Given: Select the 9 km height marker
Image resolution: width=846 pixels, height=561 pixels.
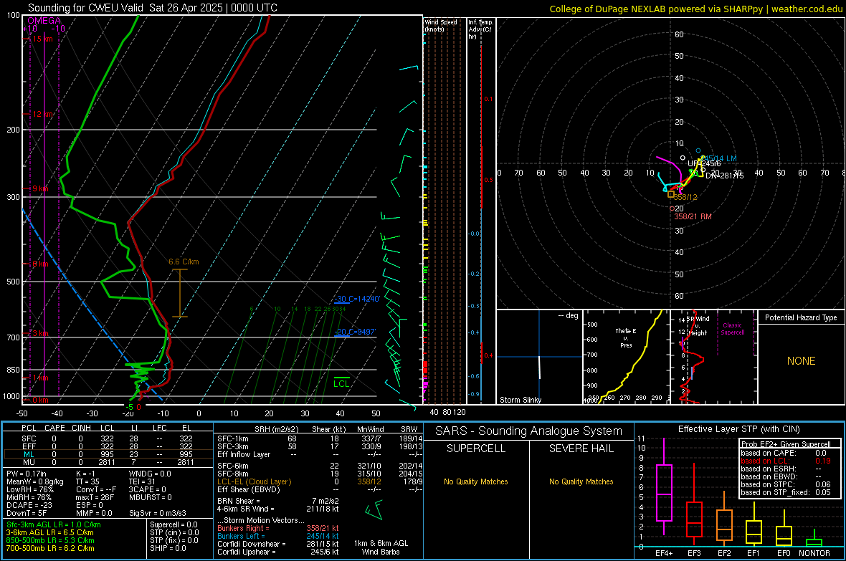Looking at the screenshot, I should coord(40,188).
